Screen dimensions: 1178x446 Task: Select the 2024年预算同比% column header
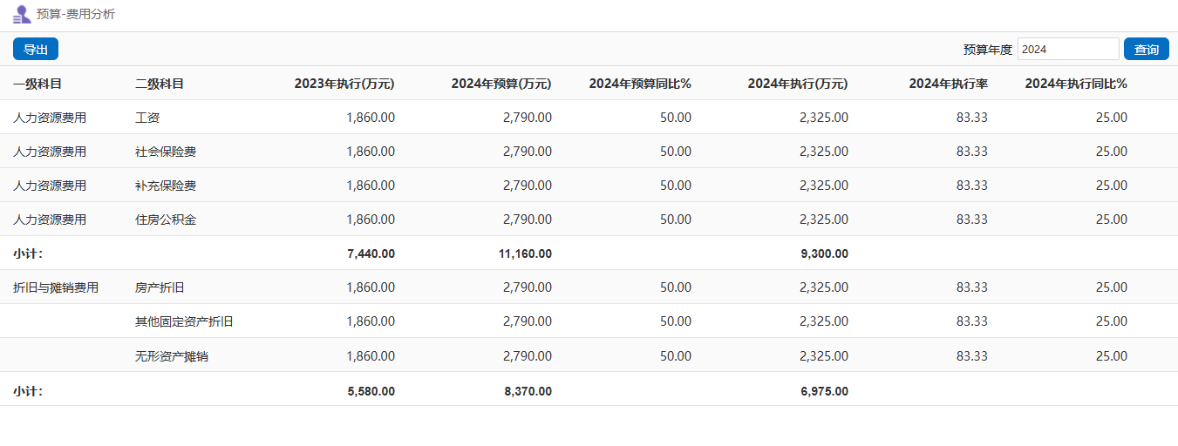640,84
